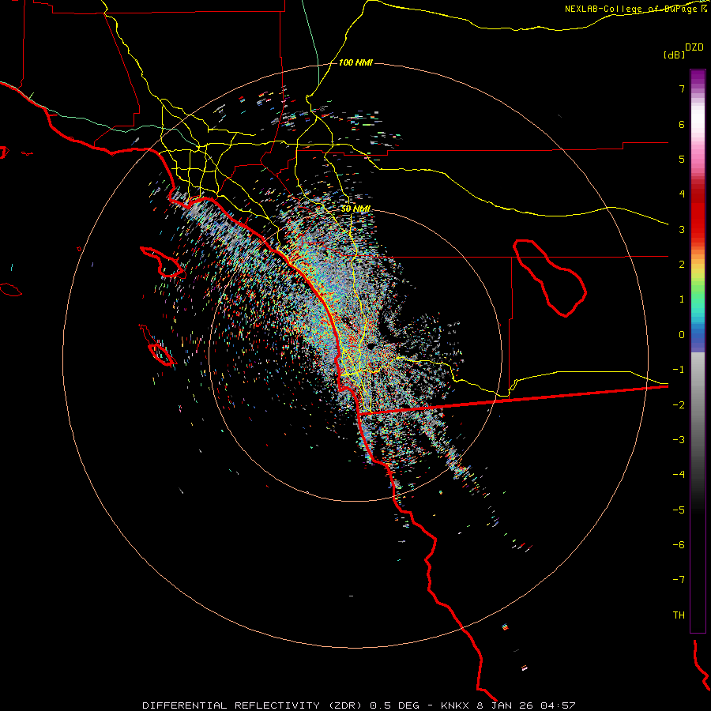Image resolution: width=711 pixels, height=711 pixels.
Task: Click the 50 NMI range ring label
Action: point(355,209)
